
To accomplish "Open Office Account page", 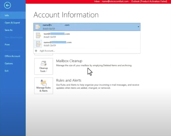I will point(12,56).
